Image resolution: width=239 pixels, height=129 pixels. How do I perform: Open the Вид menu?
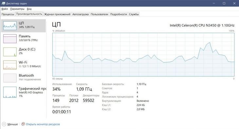[29, 9]
